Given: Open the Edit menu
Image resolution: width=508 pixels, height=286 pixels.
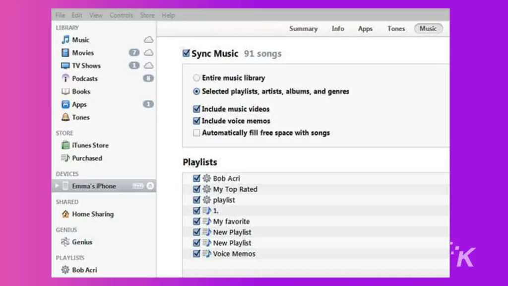Looking at the screenshot, I should pos(77,15).
